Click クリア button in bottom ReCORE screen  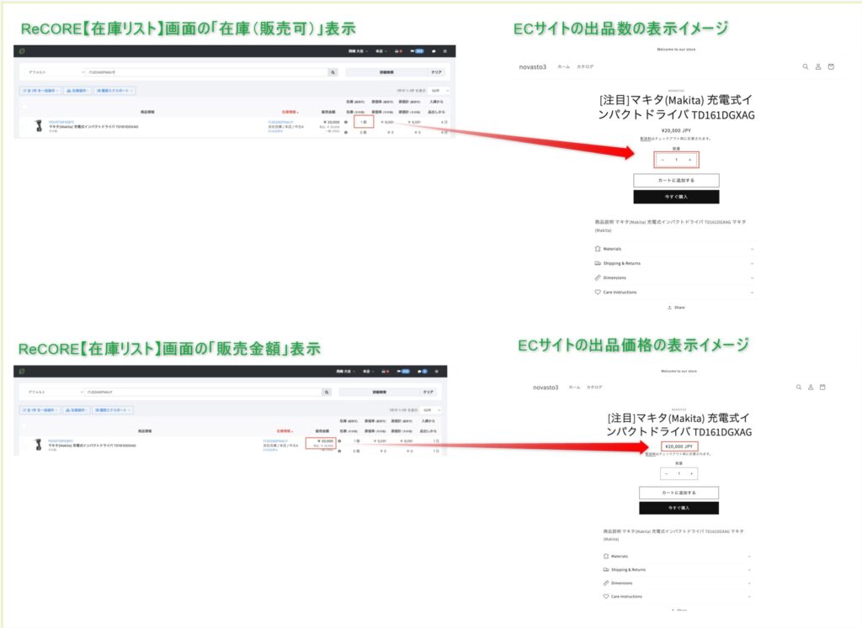pos(428,392)
